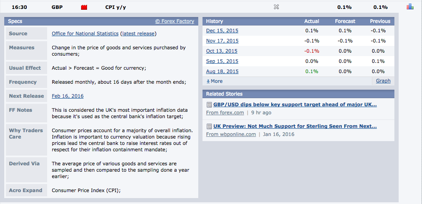Viewport: 422px width, 204px height.
Task: Open the UK Preview sterling story headline
Action: (x=295, y=126)
